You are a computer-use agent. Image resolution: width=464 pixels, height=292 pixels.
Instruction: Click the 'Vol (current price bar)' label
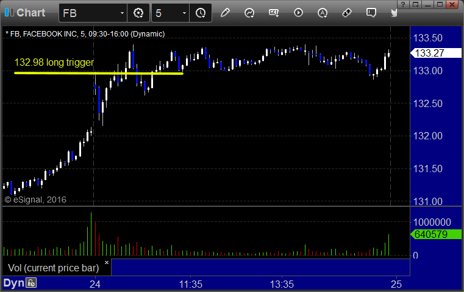tap(53, 268)
